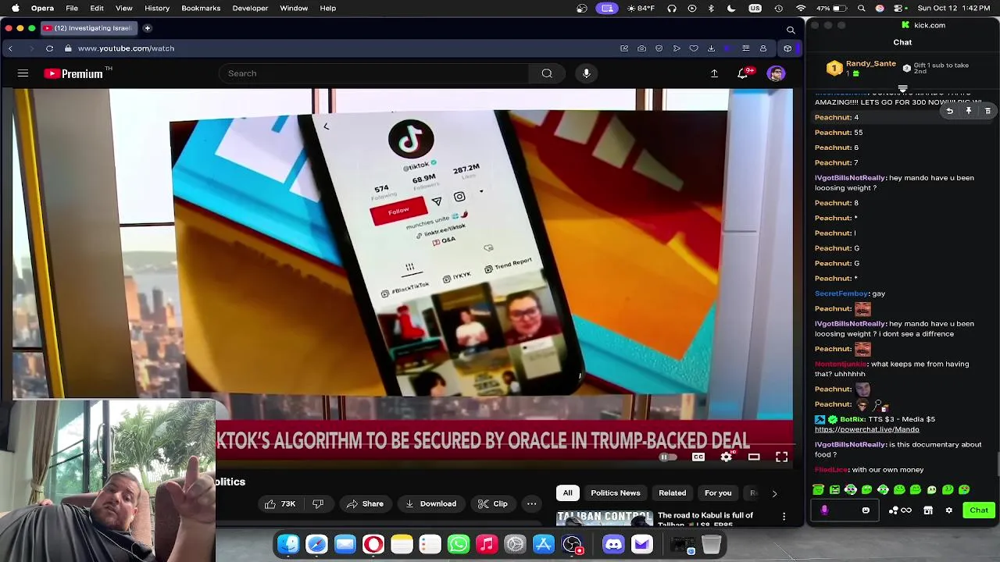Open options for road to Kabul video
This screenshot has width=1000, height=562.
pyautogui.click(x=784, y=517)
